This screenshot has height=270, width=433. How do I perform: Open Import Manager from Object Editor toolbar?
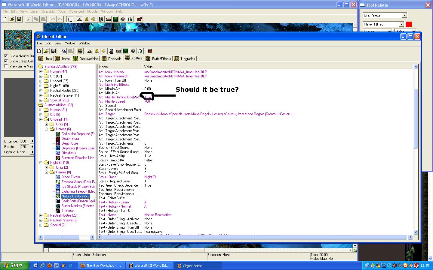140,51
